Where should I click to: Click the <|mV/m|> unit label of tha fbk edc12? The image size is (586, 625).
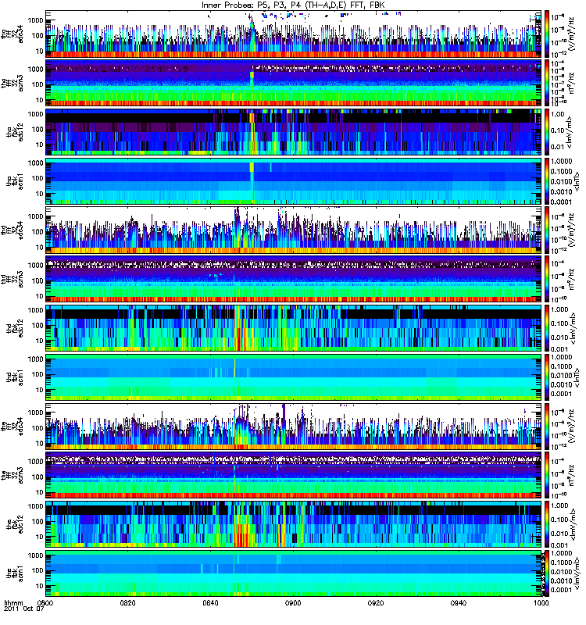(570, 132)
